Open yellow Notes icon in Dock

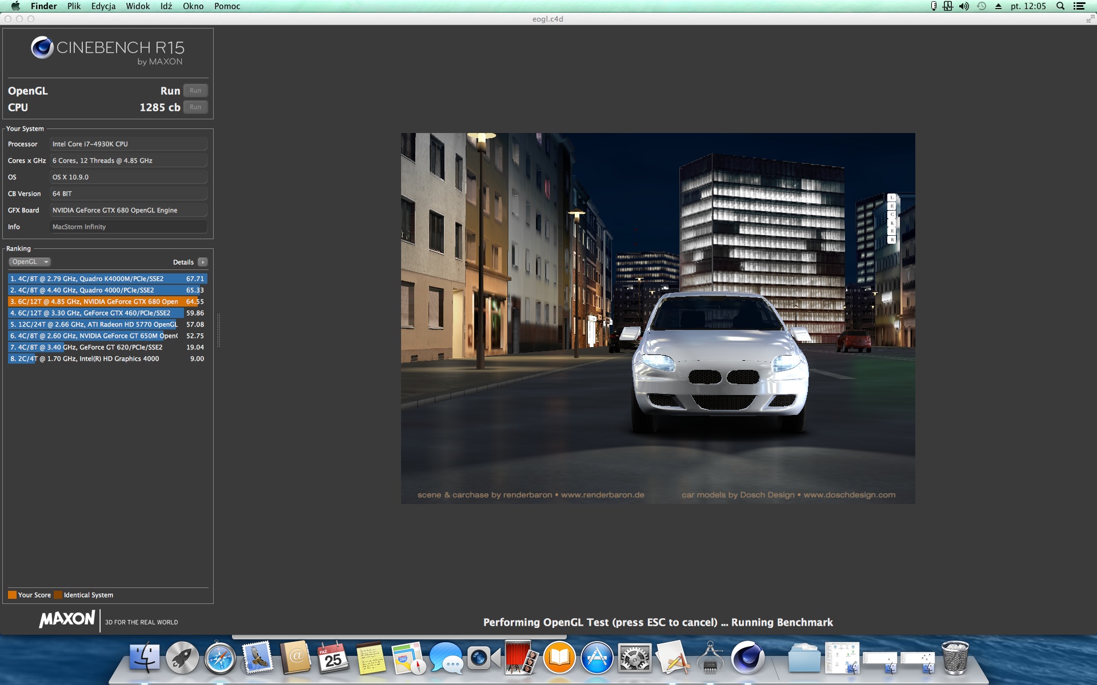pyautogui.click(x=371, y=658)
